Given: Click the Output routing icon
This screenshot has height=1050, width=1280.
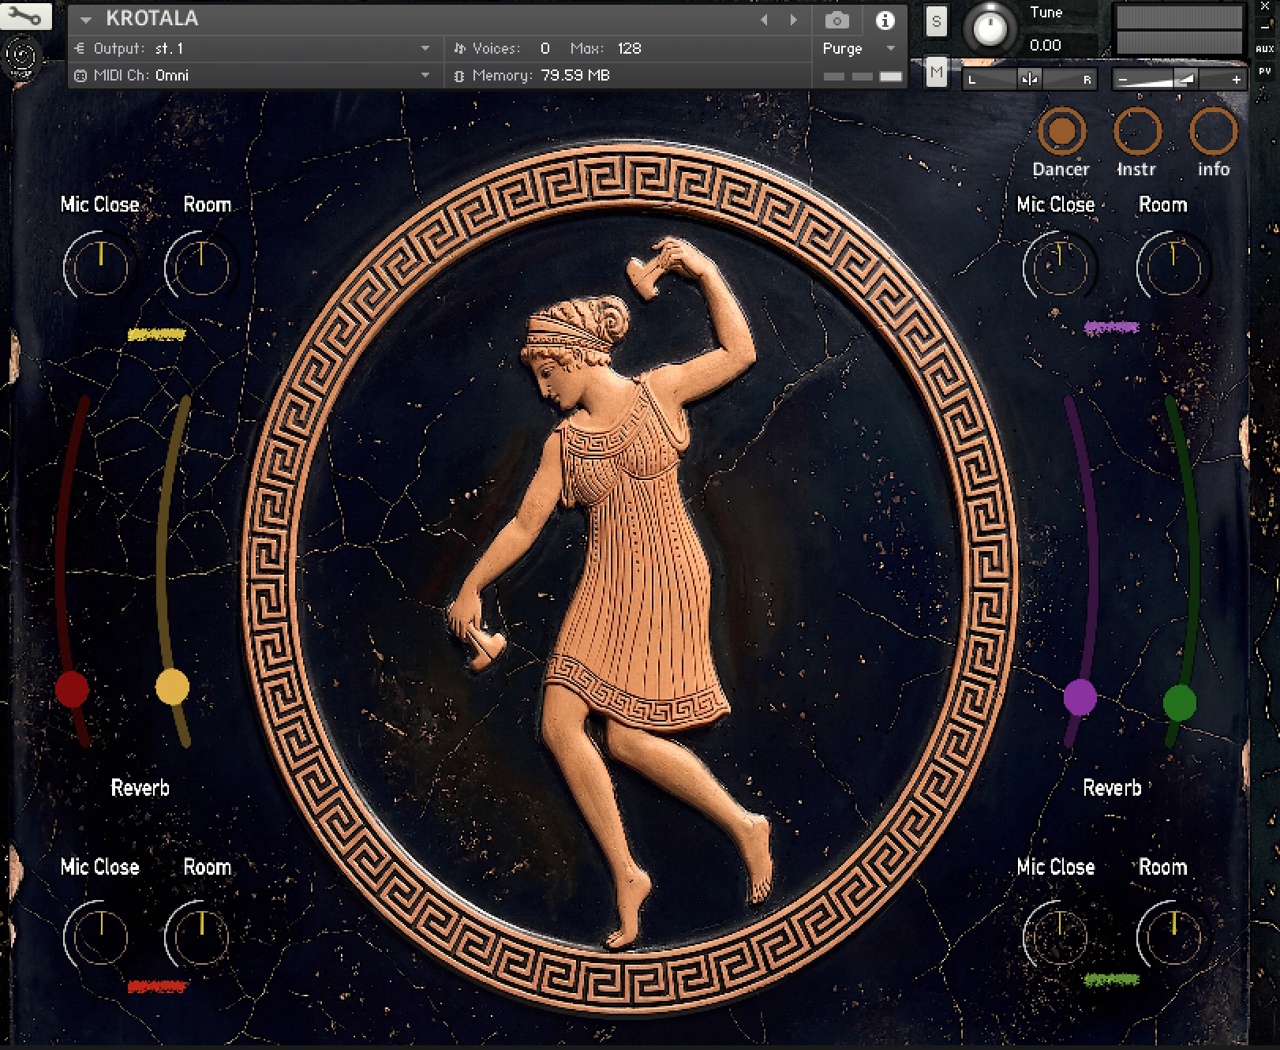Looking at the screenshot, I should 80,48.
